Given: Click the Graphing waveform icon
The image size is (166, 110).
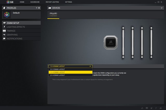Looking at the screenshot, I should pyautogui.click(x=4, y=35).
